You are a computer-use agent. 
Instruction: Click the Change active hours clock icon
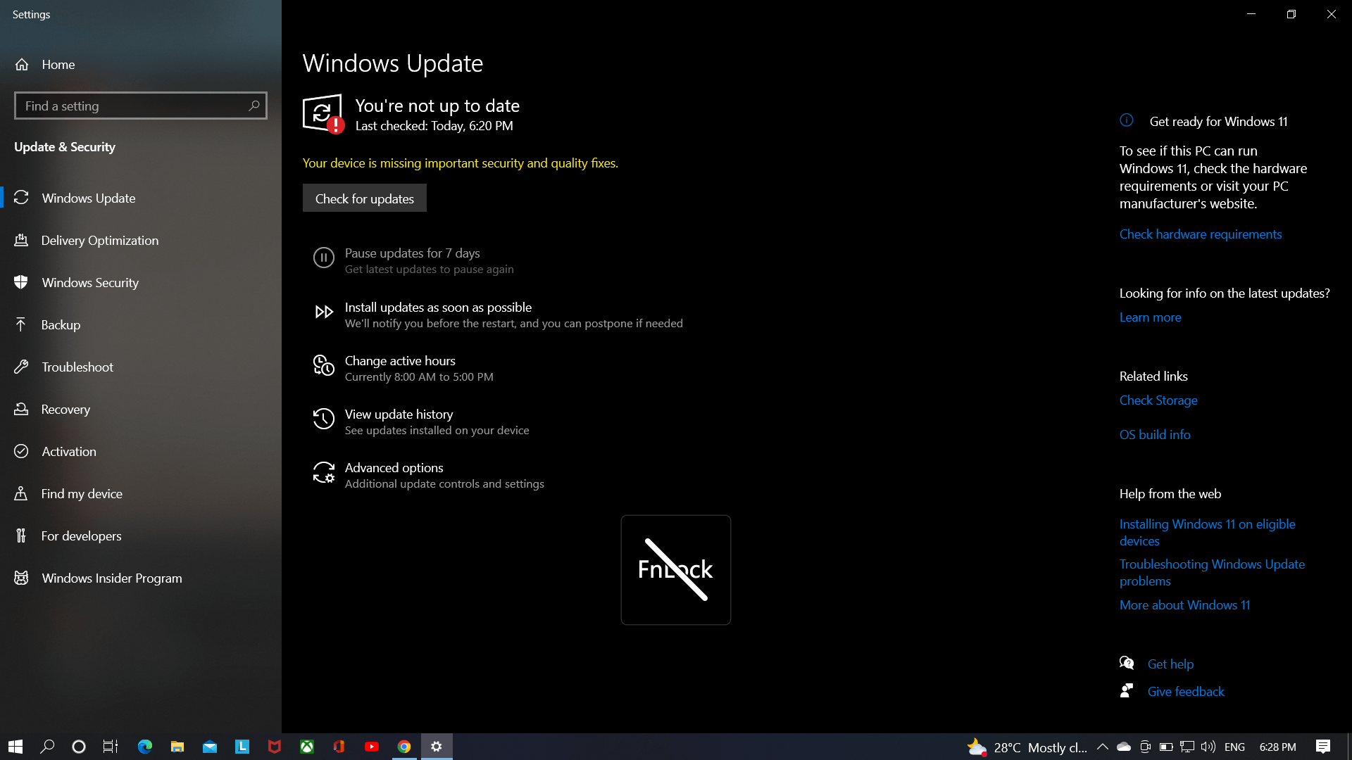tap(323, 365)
